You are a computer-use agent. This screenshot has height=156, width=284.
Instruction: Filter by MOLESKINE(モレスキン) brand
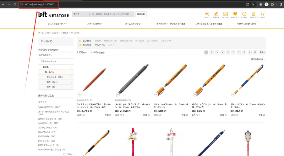click(52, 150)
